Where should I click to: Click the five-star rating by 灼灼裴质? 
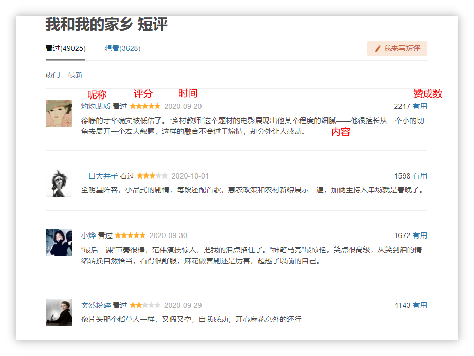(145, 106)
